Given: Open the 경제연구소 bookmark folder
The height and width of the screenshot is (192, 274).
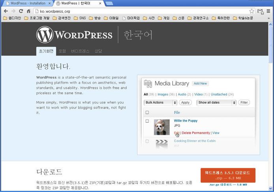Looking at the screenshot, I should point(198,18).
